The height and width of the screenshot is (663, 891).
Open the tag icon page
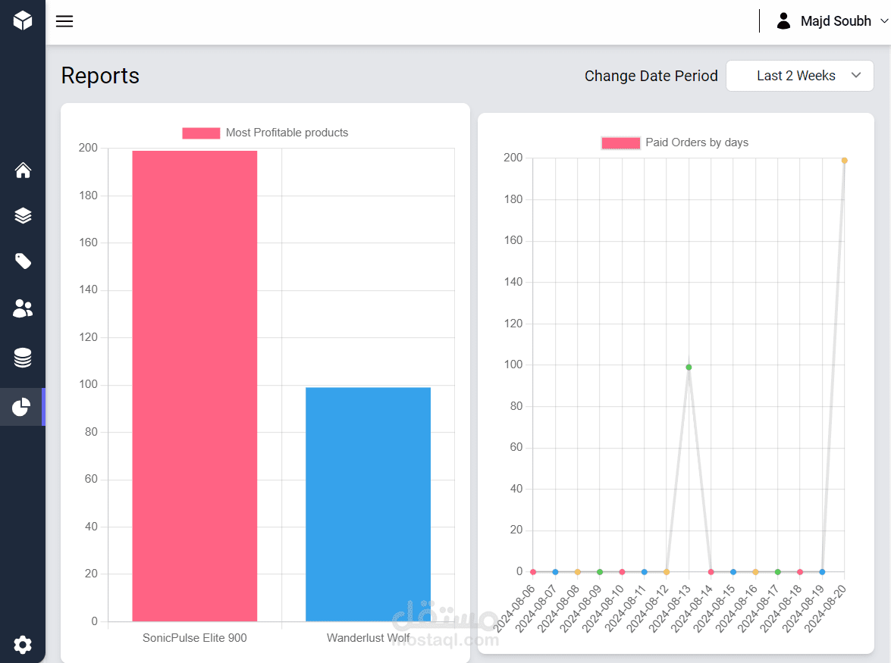pyautogui.click(x=23, y=261)
